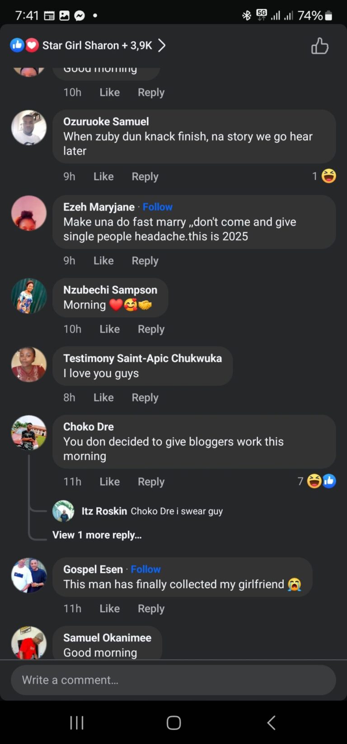The image size is (347, 744).
Task: Follow Gospel Esen
Action: tap(145, 569)
